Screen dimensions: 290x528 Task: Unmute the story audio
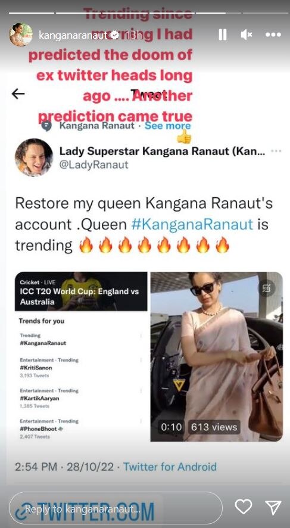[247, 35]
